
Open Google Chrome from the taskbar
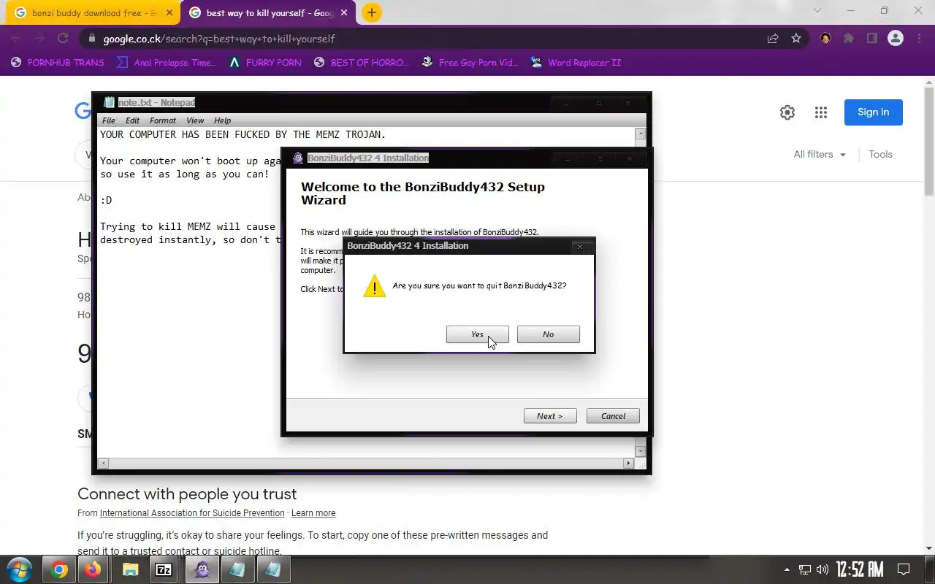(x=60, y=570)
